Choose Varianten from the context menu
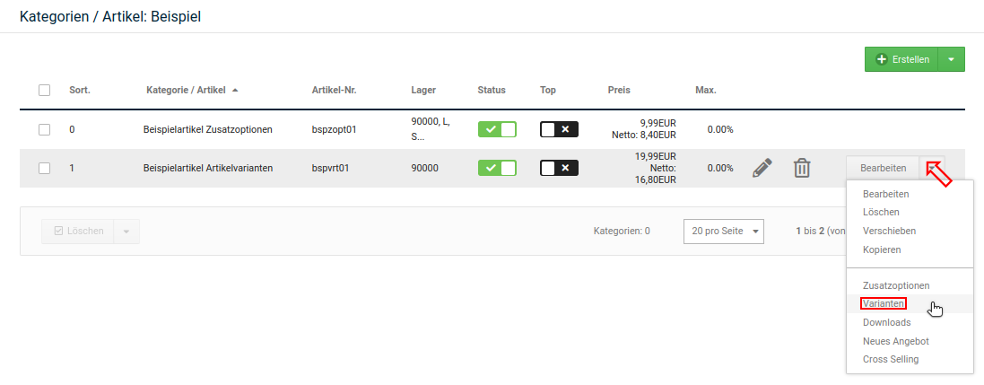The height and width of the screenshot is (385, 984). point(883,304)
